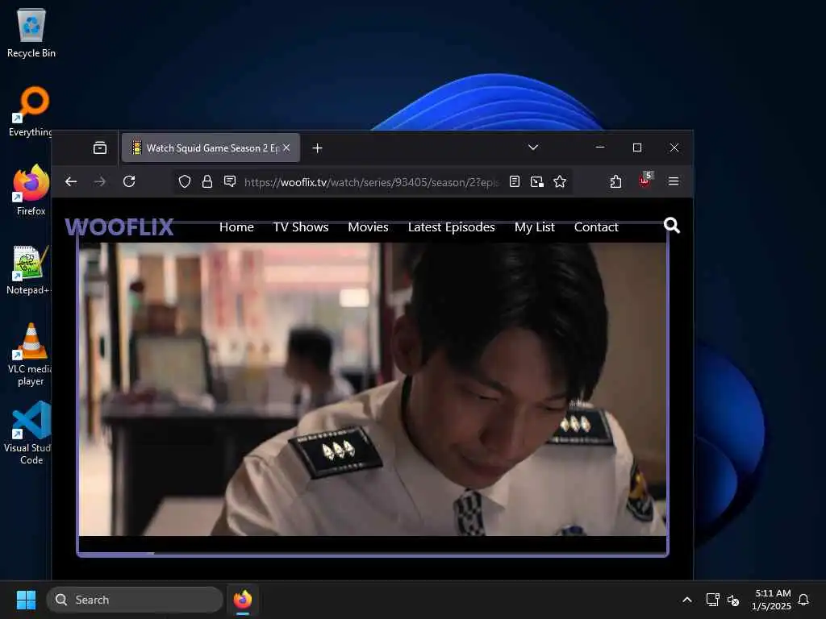
Task: Open the Firefox View icon
Action: 99,148
